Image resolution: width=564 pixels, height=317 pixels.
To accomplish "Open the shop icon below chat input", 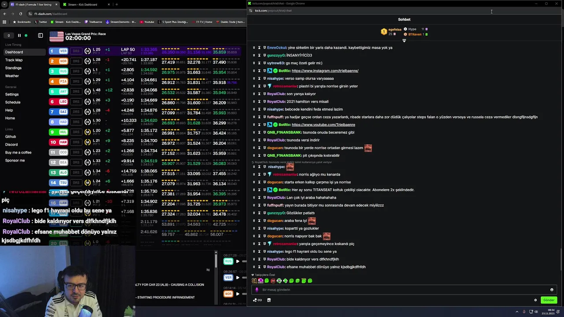I will [269, 300].
